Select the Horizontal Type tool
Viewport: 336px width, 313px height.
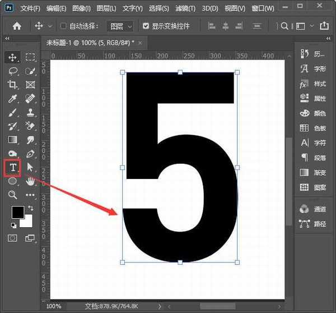[x=12, y=167]
